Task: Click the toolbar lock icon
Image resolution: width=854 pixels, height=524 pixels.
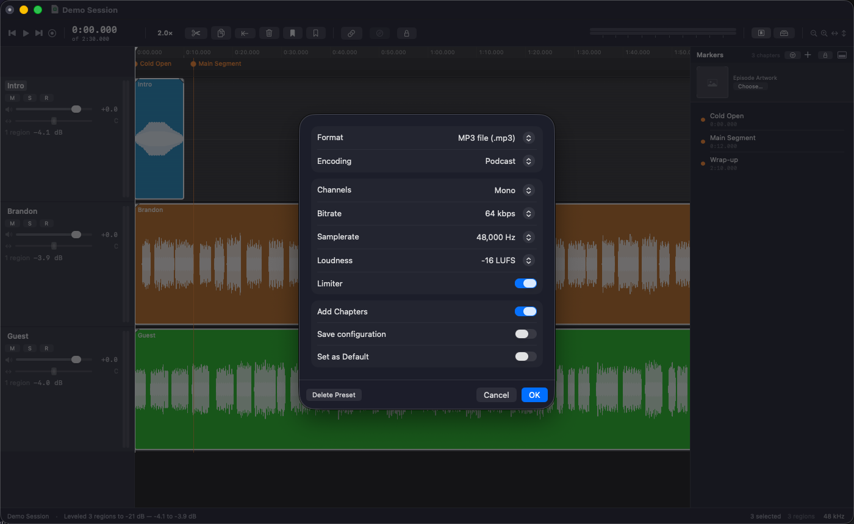Action: (x=407, y=34)
